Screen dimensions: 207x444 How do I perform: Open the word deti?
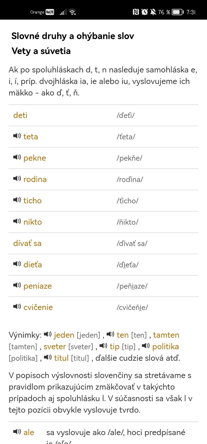point(20,115)
